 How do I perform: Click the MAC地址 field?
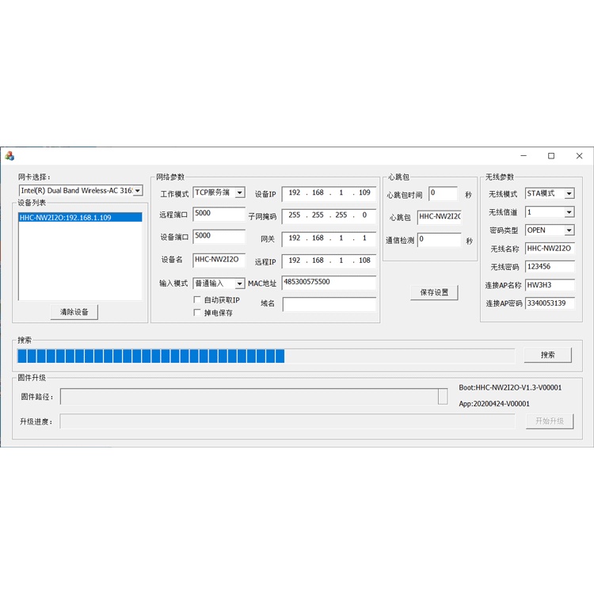pyautogui.click(x=328, y=283)
